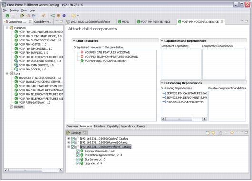Click new catalog icon in Catalogs toolbar
Image resolution: width=252 pixels, height=181 pixels.
[208, 133]
